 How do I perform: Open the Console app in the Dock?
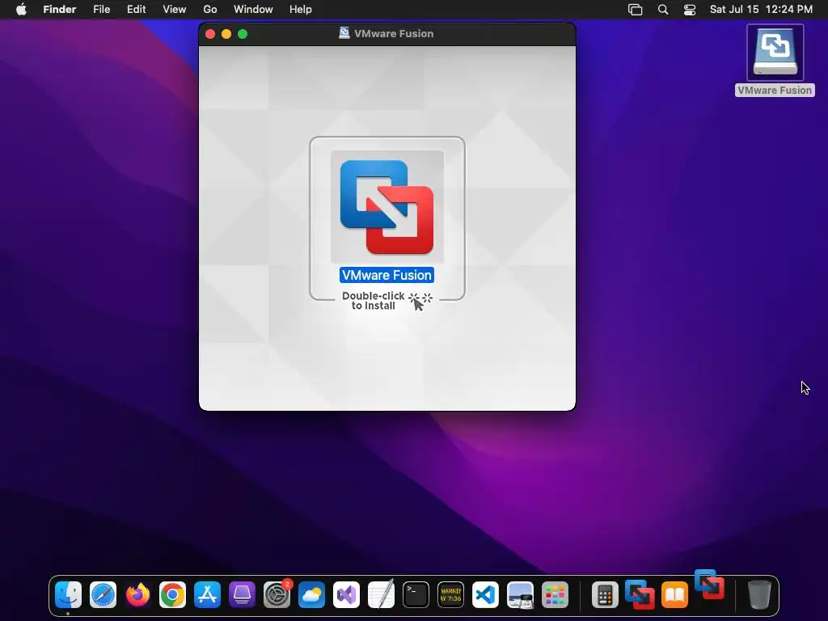[450, 595]
